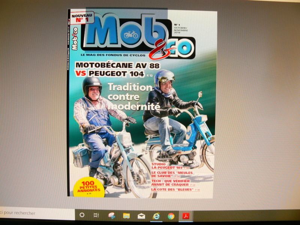Open File Explorer from the taskbar
The width and height of the screenshot is (300, 225).
click(126, 216)
